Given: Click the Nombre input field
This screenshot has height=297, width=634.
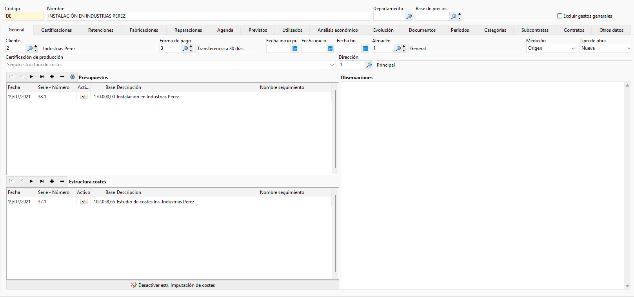Looking at the screenshot, I should pos(208,16).
